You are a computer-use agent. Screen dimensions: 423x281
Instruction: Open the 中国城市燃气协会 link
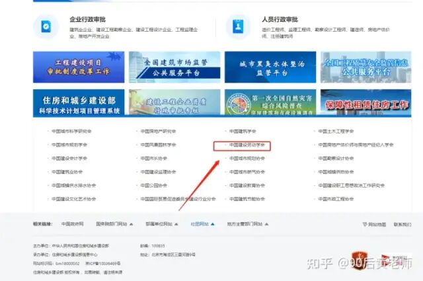tap(247, 172)
